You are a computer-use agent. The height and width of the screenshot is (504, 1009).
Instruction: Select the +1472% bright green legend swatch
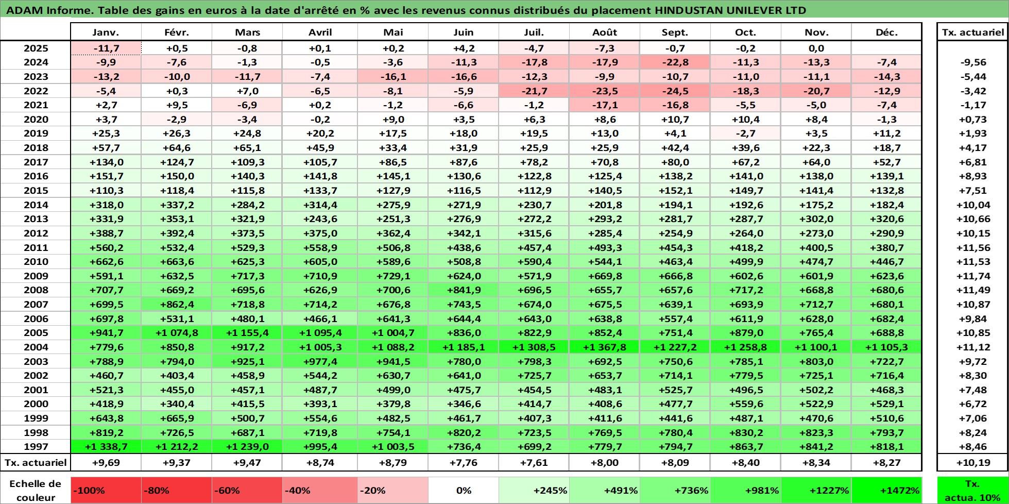tap(886, 490)
